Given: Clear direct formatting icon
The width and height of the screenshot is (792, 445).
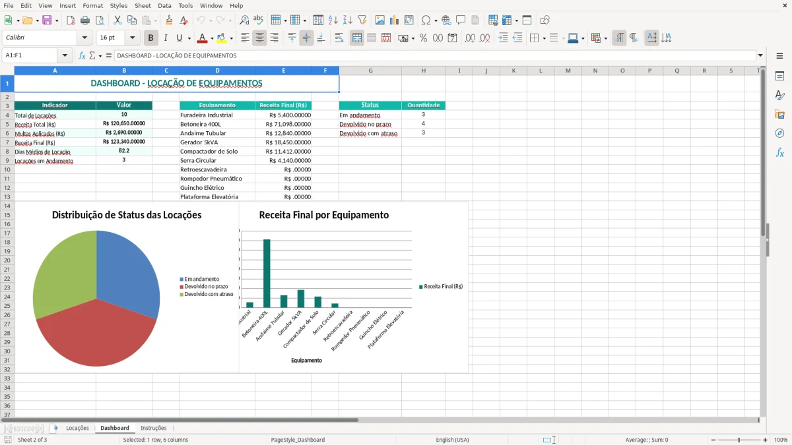Looking at the screenshot, I should click(x=183, y=20).
